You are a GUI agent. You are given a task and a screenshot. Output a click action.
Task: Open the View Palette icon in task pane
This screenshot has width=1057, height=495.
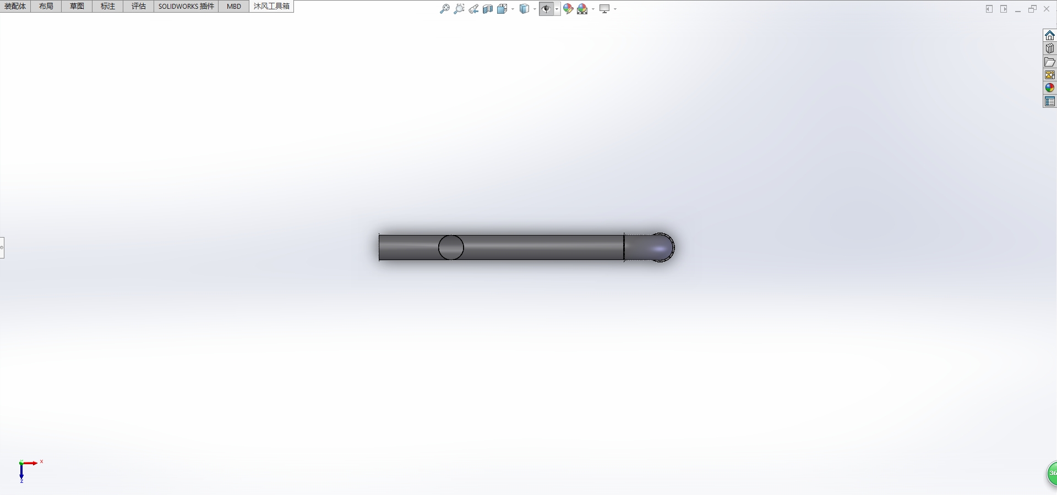click(x=1050, y=75)
